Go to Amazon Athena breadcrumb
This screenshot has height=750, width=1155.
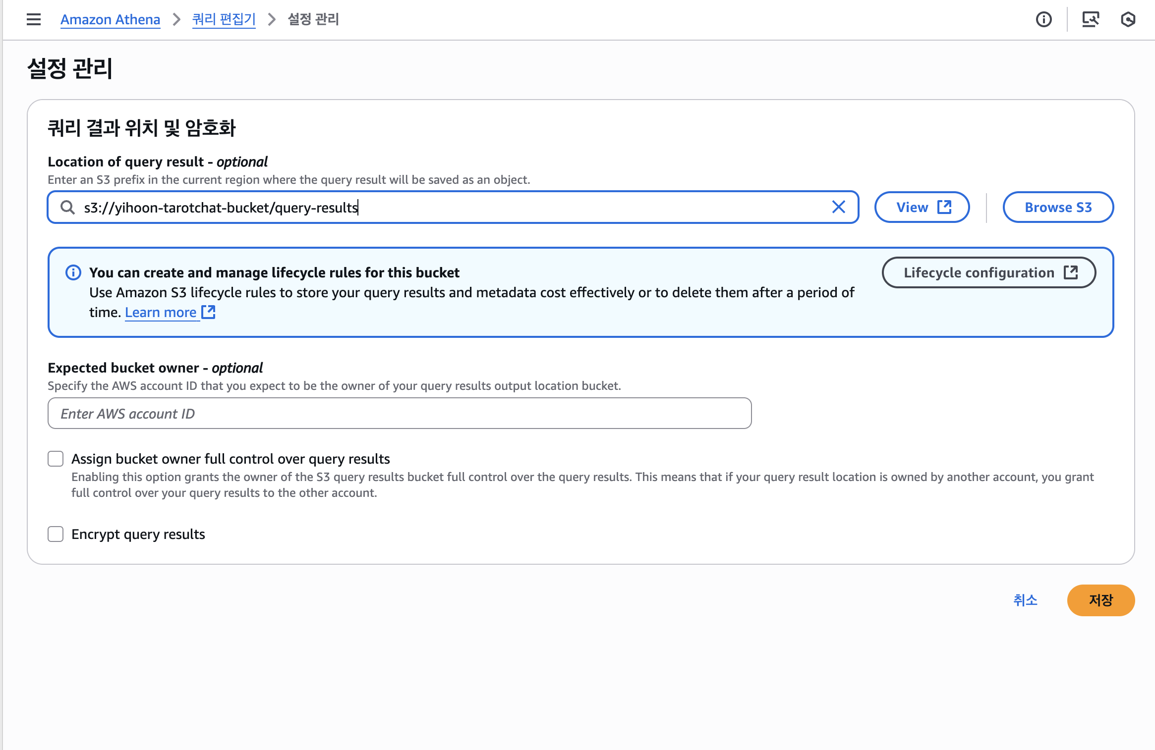pyautogui.click(x=110, y=19)
